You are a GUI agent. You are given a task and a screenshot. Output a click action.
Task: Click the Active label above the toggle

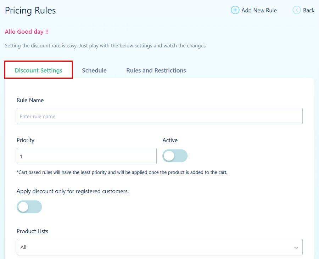coord(170,140)
